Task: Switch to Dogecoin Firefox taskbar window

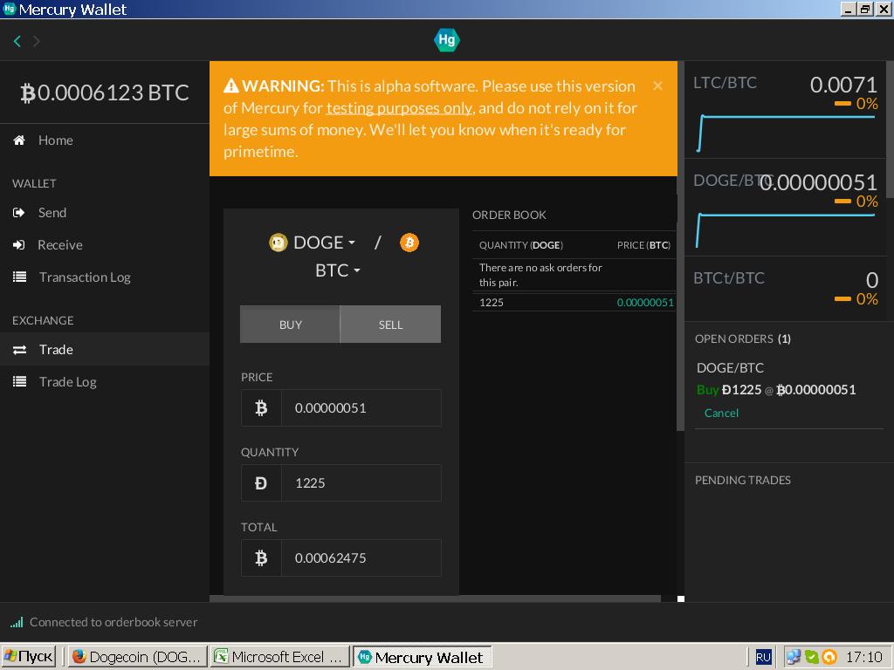Action: pyautogui.click(x=137, y=657)
